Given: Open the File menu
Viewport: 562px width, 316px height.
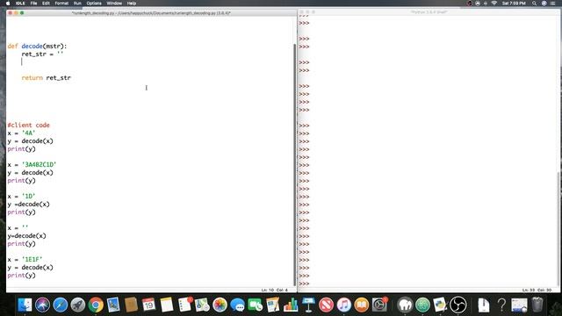Looking at the screenshot, I should [x=33, y=4].
